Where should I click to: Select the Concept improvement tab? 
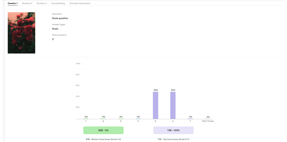tap(80, 3)
